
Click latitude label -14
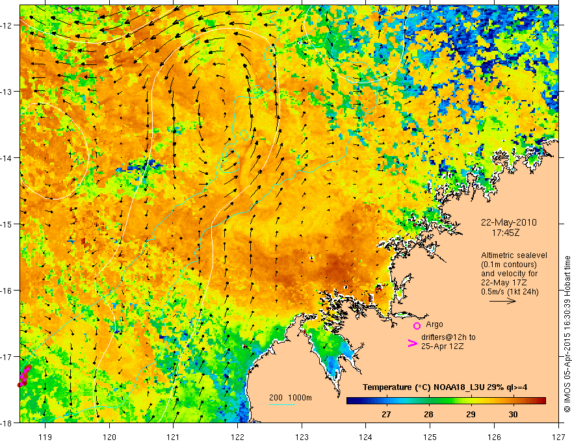8,158
